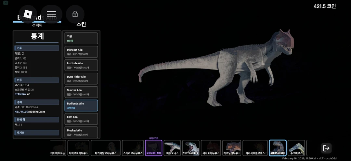Choose the Yutyrannus dinosaur card
351x161 pixels.
191,148
